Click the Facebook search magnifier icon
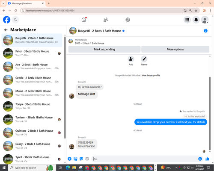 pos(15,20)
